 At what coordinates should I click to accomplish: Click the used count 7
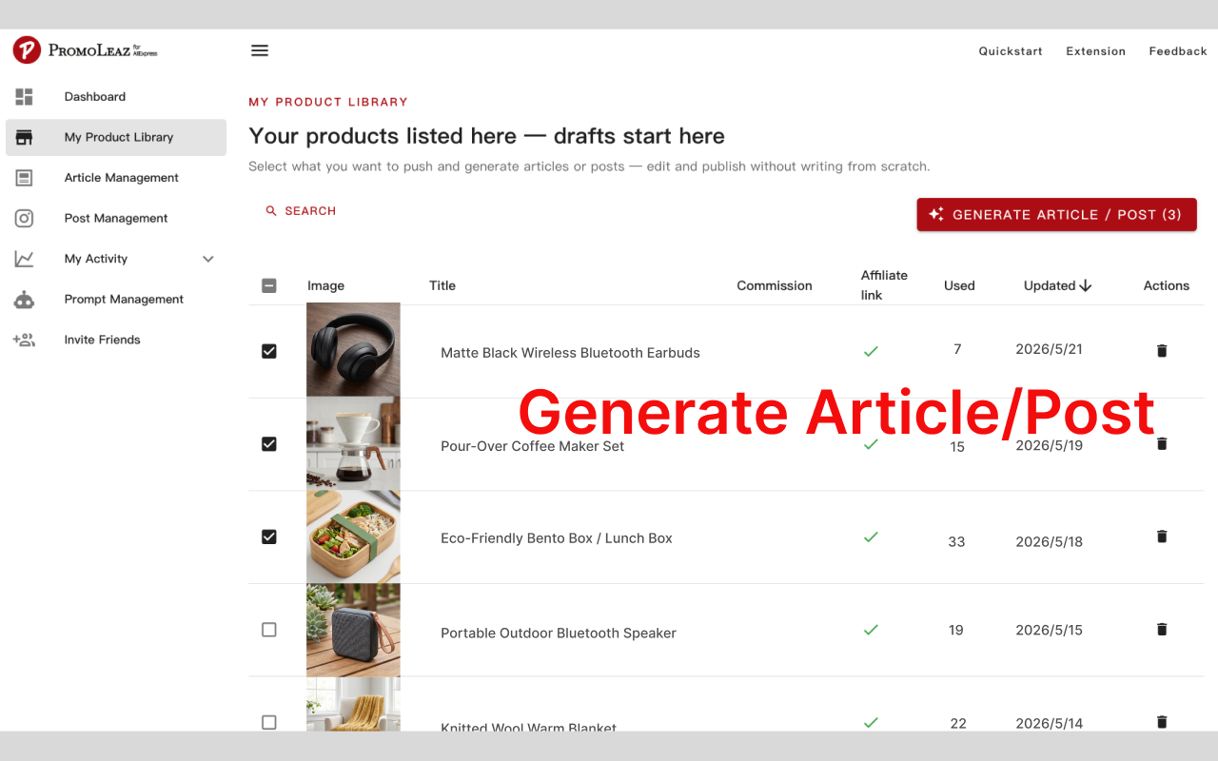(957, 349)
